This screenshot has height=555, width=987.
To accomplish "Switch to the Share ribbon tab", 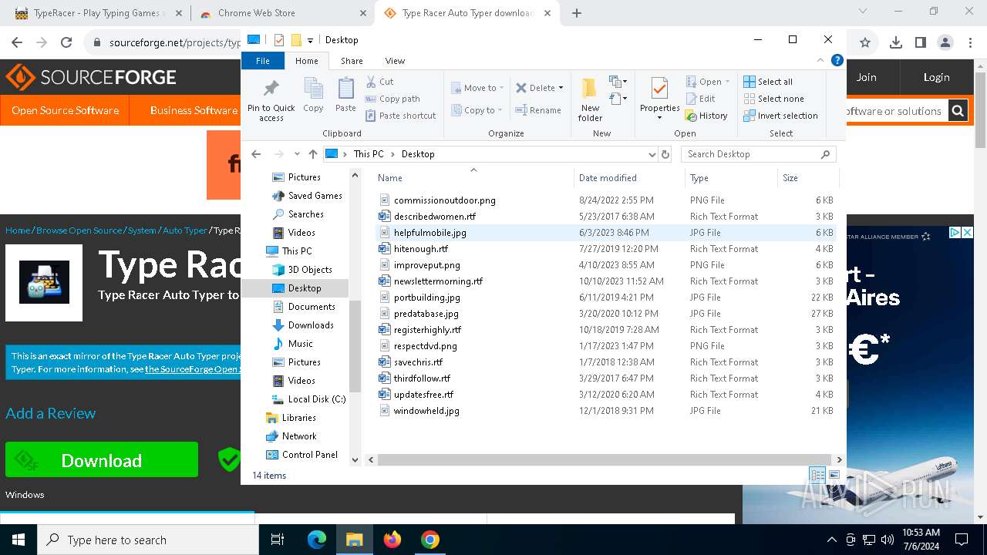I will coord(352,61).
